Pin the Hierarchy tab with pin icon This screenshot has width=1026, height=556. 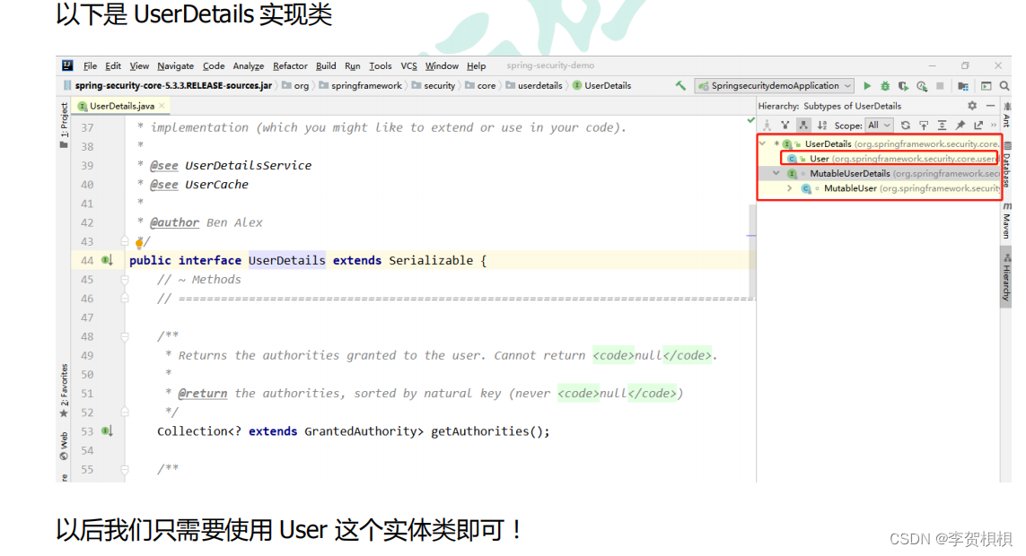click(x=960, y=125)
